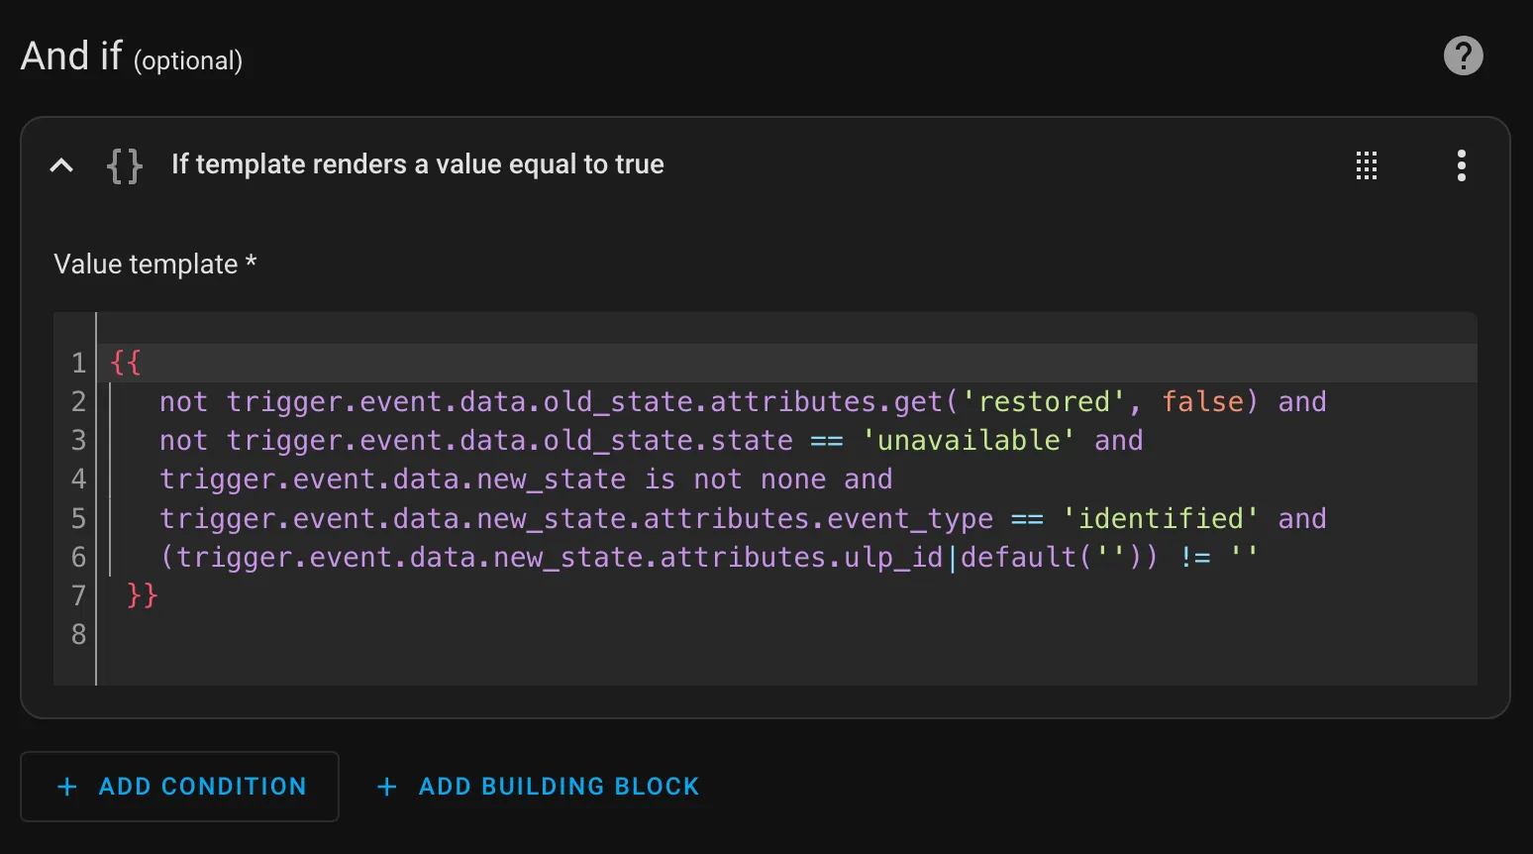Click the help question mark icon

click(x=1463, y=55)
